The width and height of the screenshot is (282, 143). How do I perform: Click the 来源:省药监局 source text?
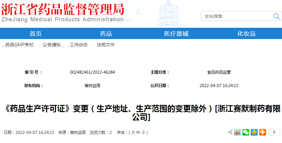pyautogui.click(x=72, y=133)
